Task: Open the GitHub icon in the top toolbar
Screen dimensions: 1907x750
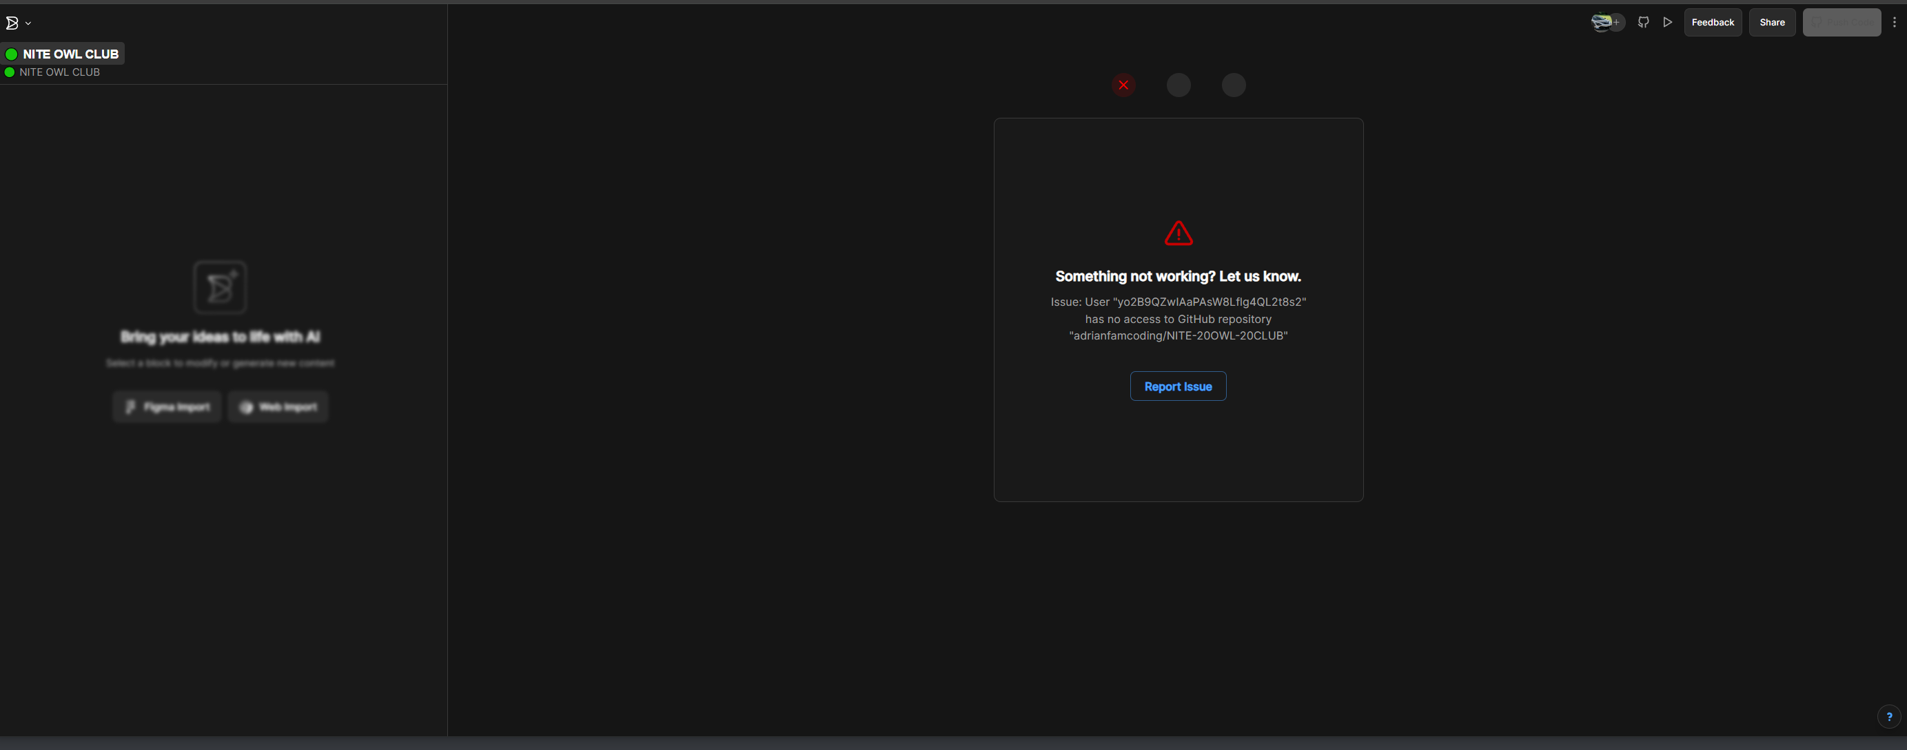Action: (1644, 22)
